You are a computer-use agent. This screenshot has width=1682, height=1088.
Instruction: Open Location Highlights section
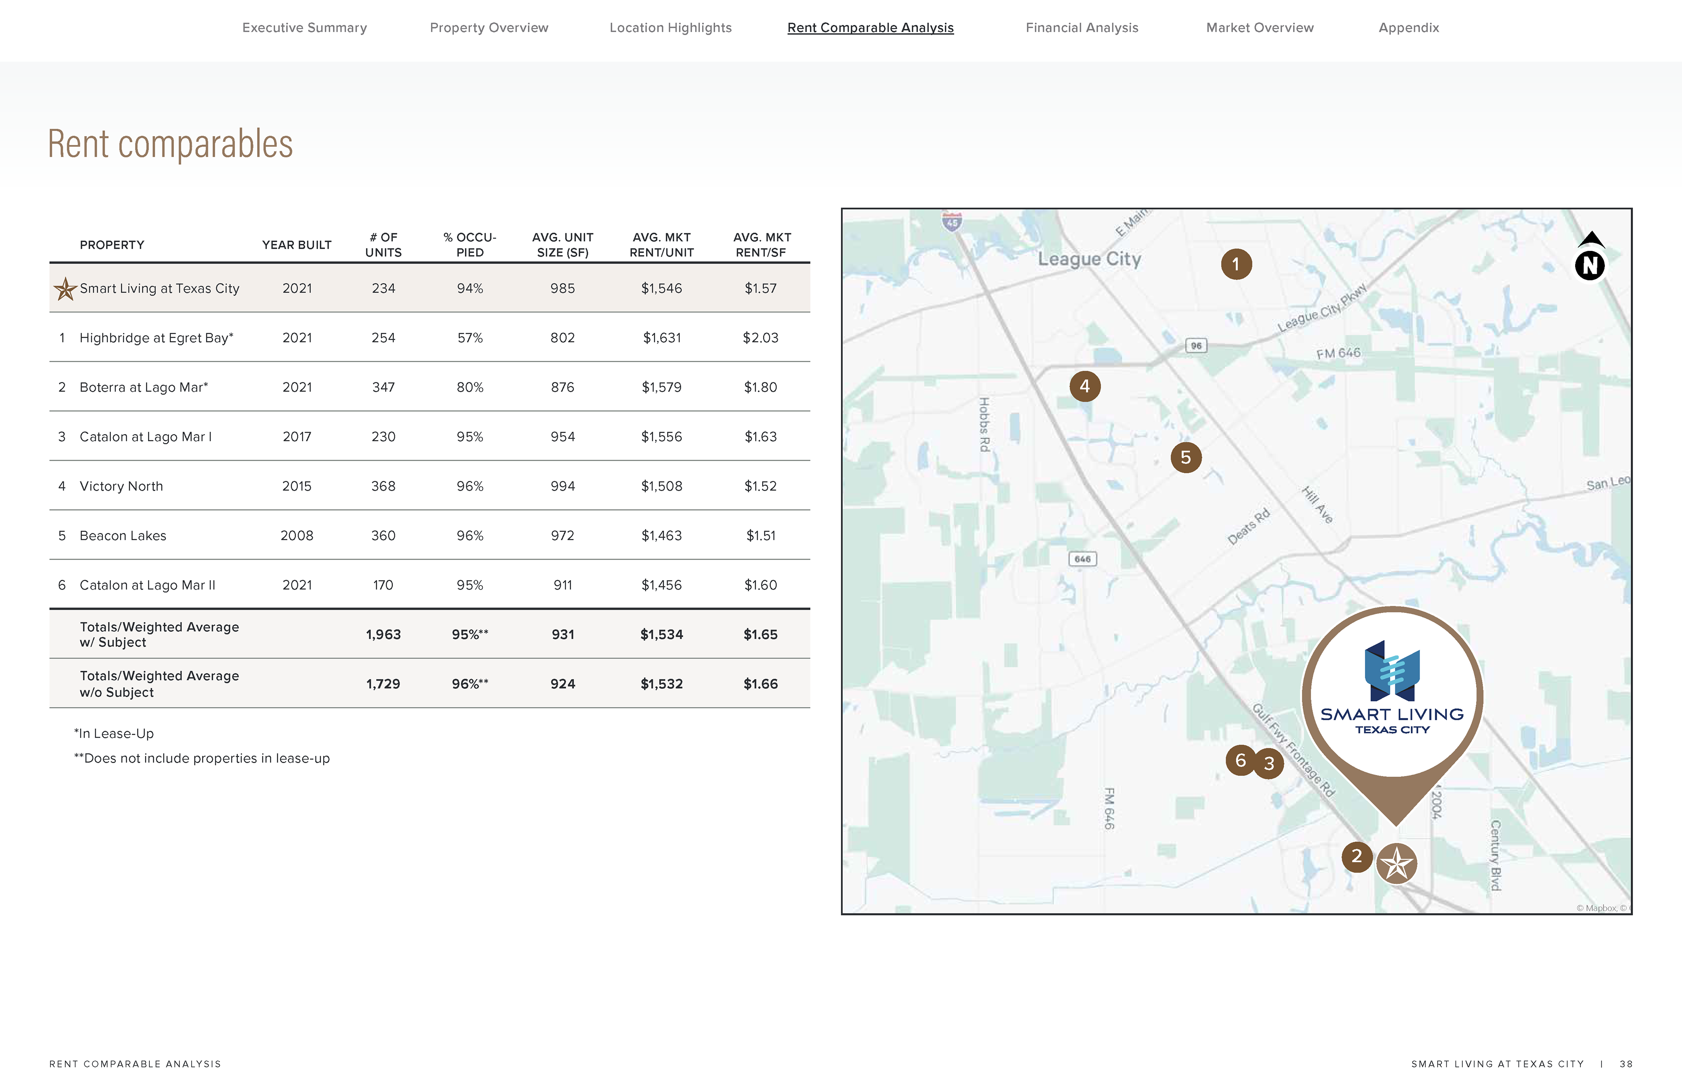671,28
